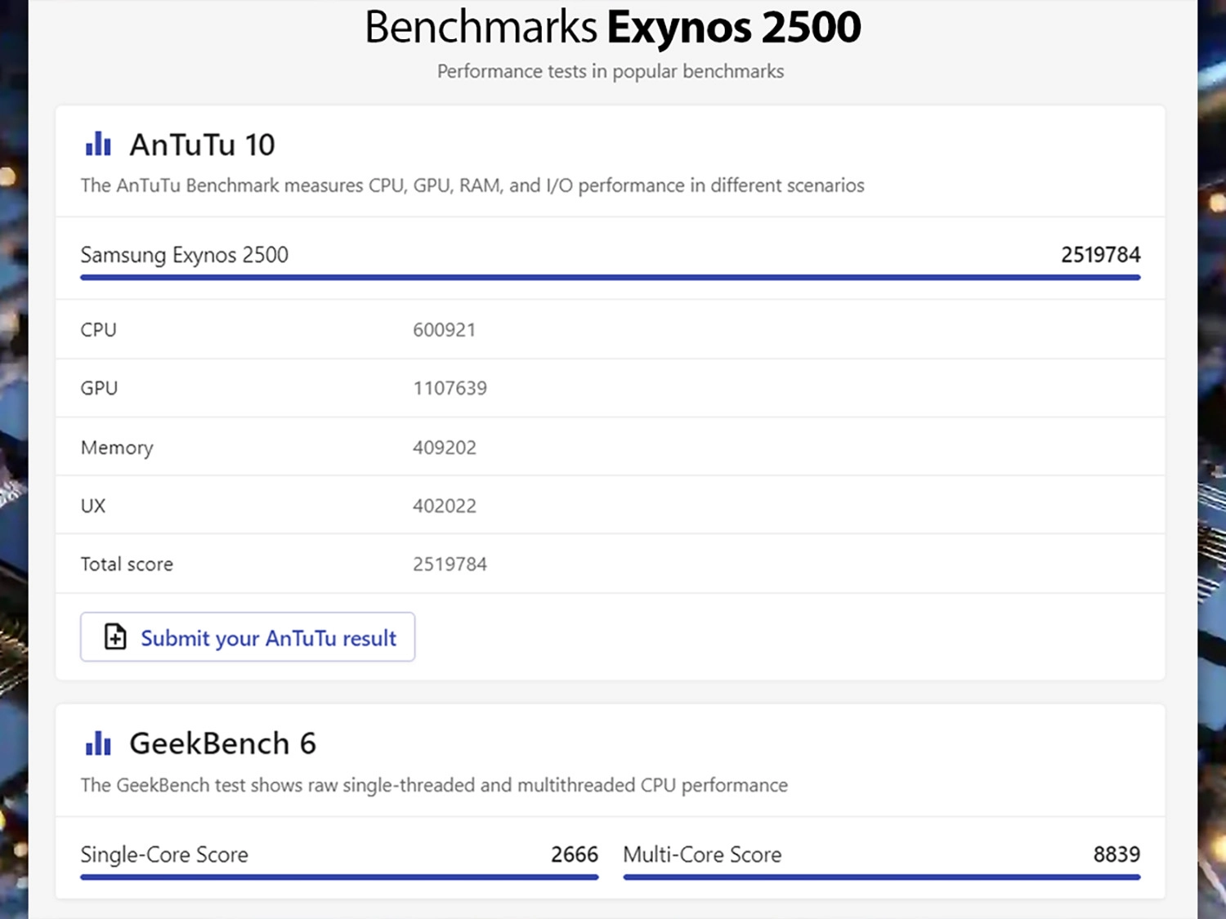Click the Benchmarks Exynos 2500 page title
The height and width of the screenshot is (919, 1226).
point(612,27)
